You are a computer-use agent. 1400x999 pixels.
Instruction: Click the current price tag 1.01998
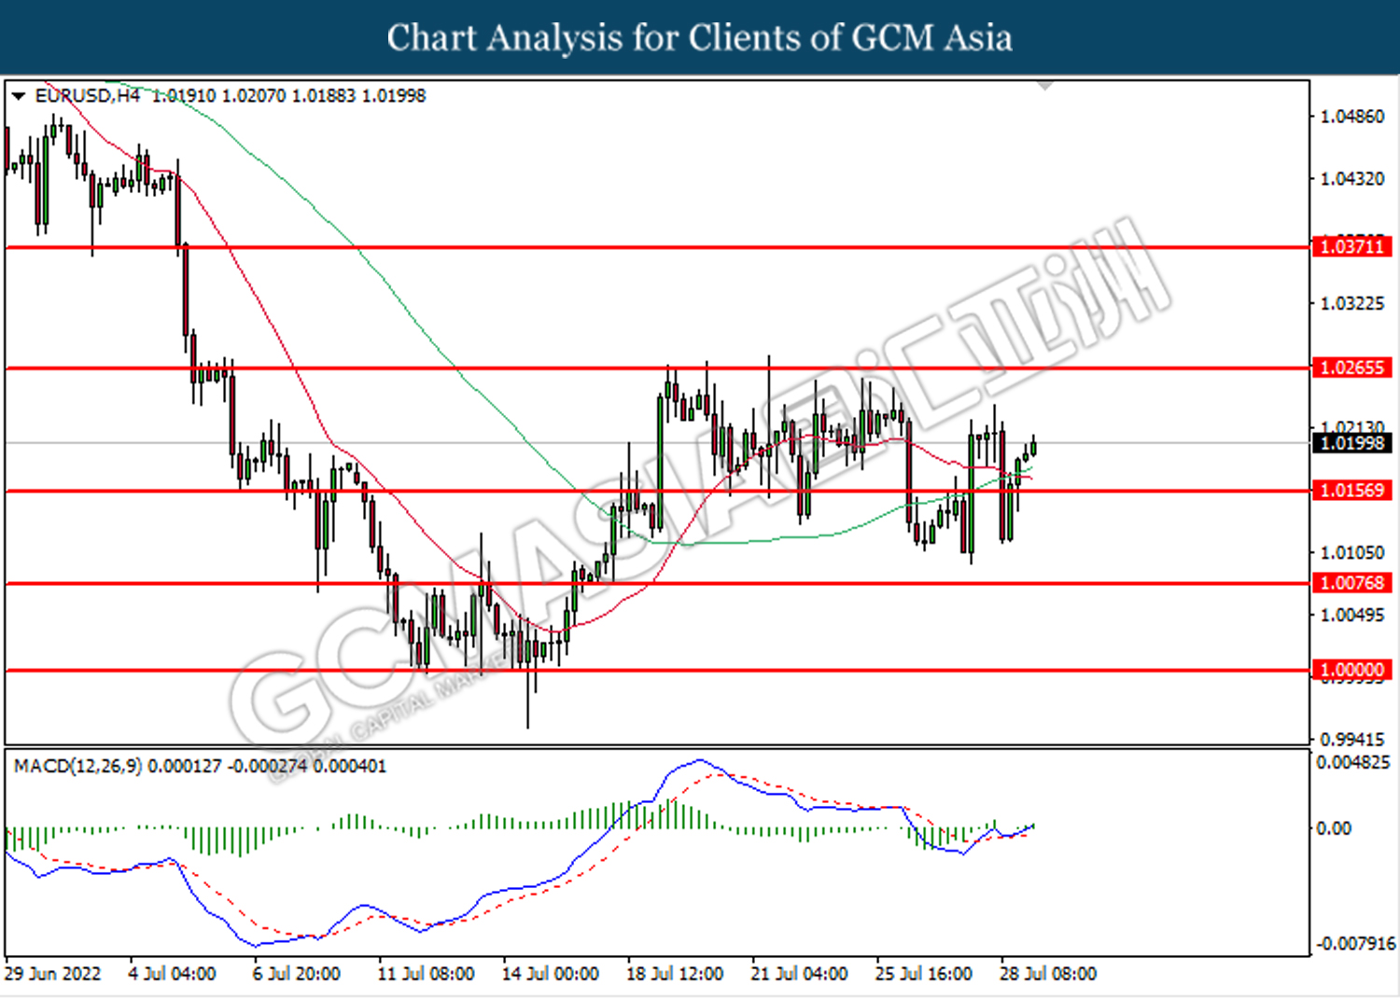[x=1351, y=443]
